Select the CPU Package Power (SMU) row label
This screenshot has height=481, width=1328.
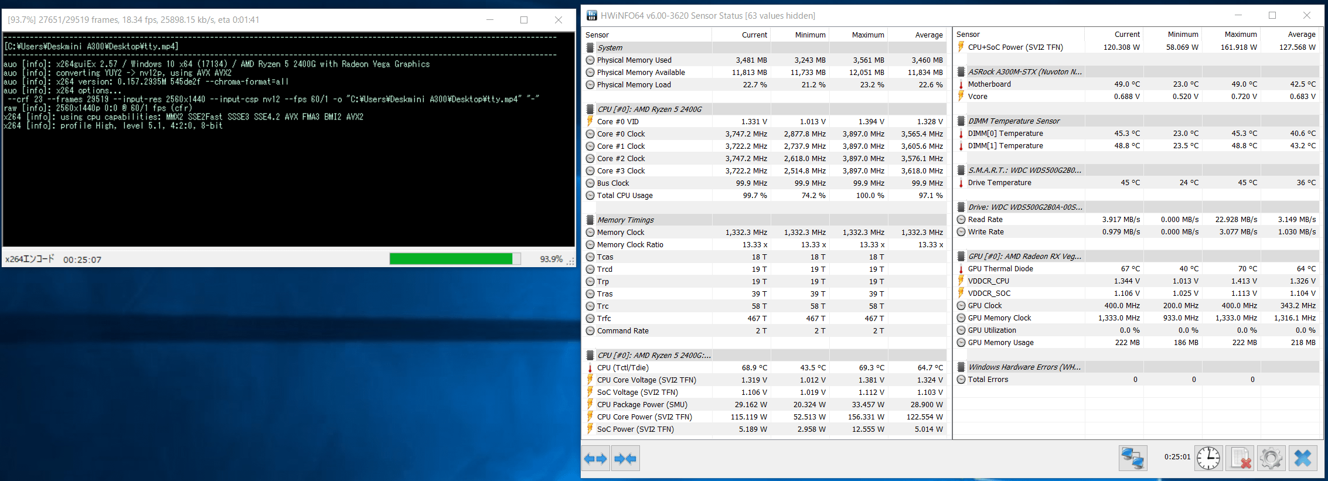642,404
